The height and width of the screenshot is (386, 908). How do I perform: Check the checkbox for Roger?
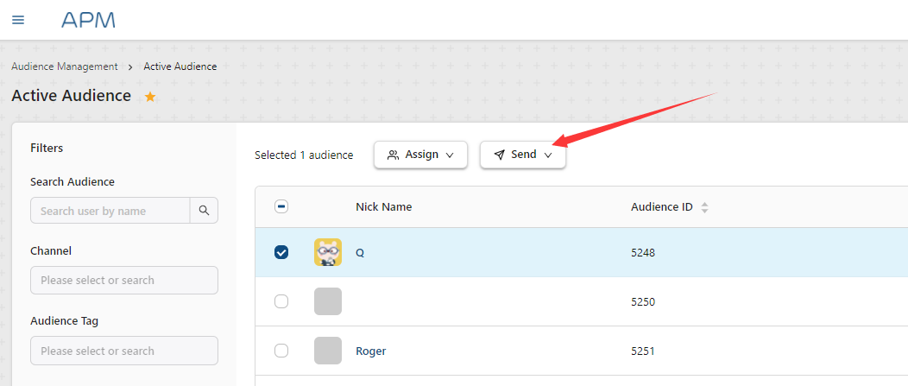(x=281, y=351)
